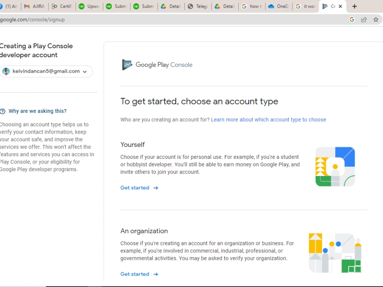The image size is (383, 287).
Task: Click the share page icon in address bar
Action: [x=364, y=20]
